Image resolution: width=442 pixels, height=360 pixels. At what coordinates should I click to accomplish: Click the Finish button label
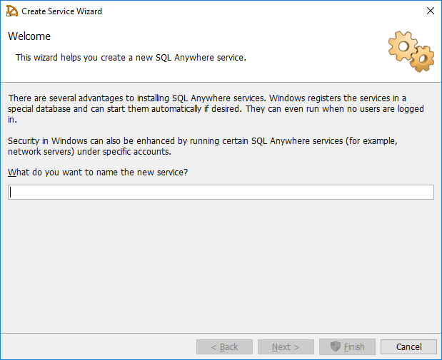pyautogui.click(x=354, y=347)
